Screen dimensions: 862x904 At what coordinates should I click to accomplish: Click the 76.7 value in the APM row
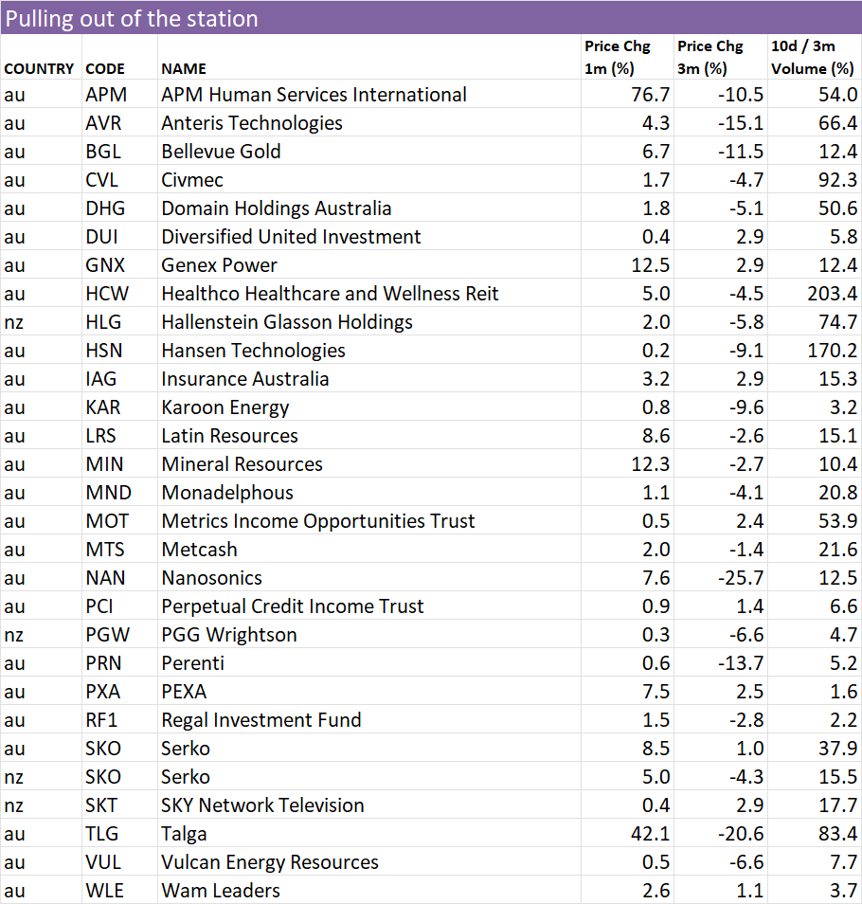coord(650,95)
